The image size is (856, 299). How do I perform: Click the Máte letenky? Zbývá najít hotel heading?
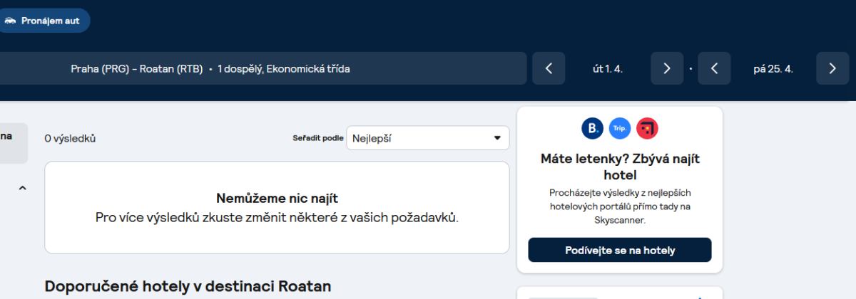(x=619, y=166)
